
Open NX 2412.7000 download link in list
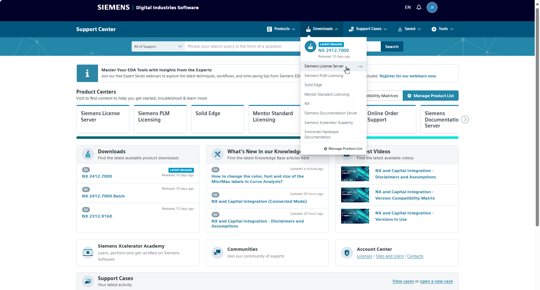click(97, 176)
